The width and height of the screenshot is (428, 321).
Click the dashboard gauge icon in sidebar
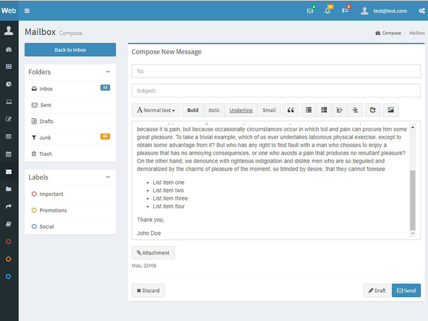click(x=9, y=49)
